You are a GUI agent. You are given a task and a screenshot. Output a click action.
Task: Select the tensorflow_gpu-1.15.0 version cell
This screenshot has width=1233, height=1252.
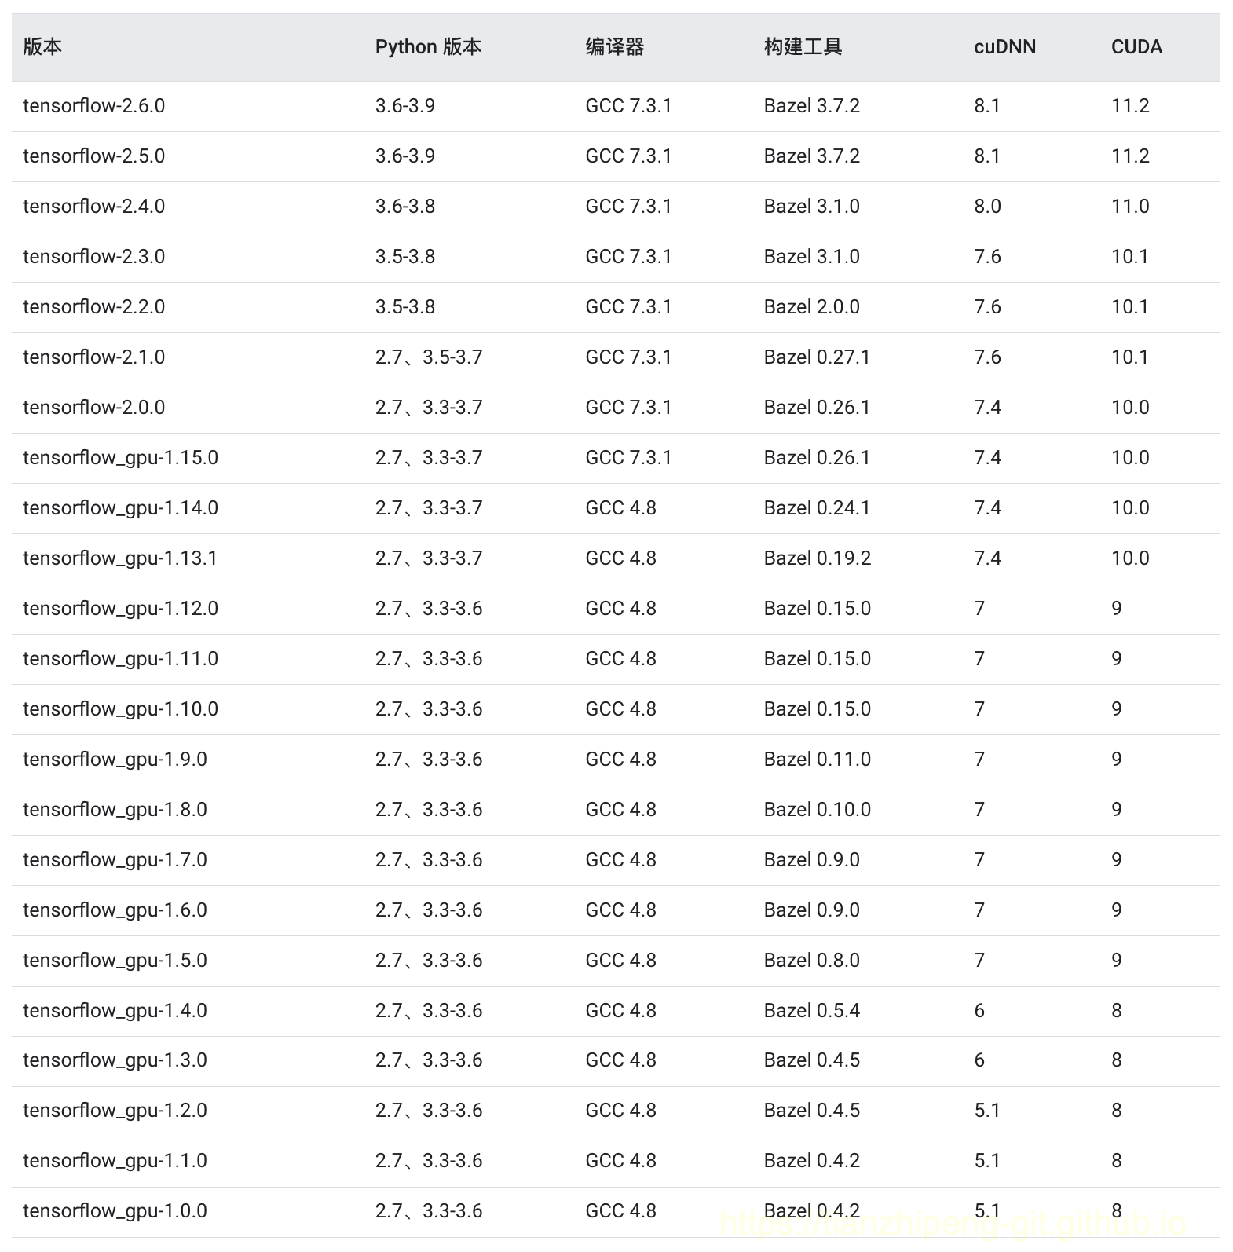[120, 458]
